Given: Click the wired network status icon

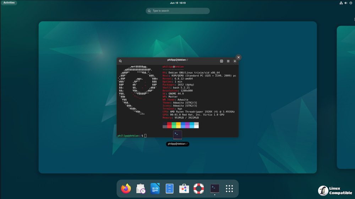Looking at the screenshot, I should [x=341, y=3].
